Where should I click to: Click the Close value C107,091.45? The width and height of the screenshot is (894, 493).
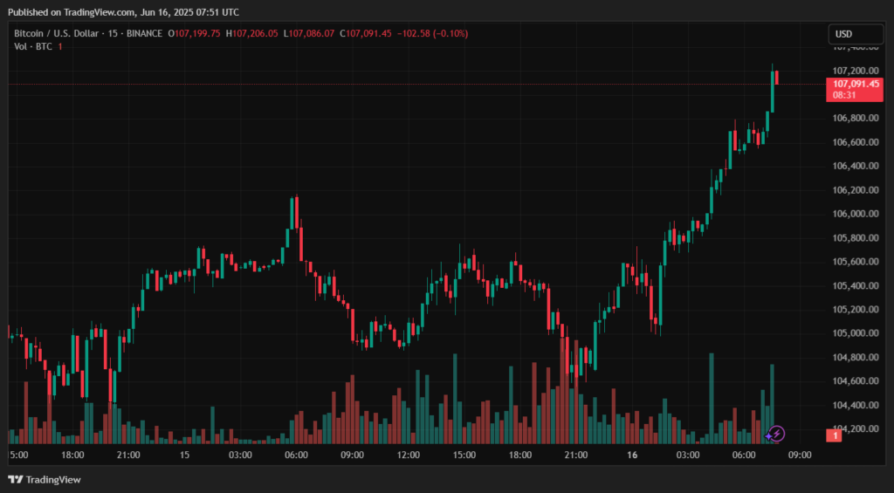[367, 33]
